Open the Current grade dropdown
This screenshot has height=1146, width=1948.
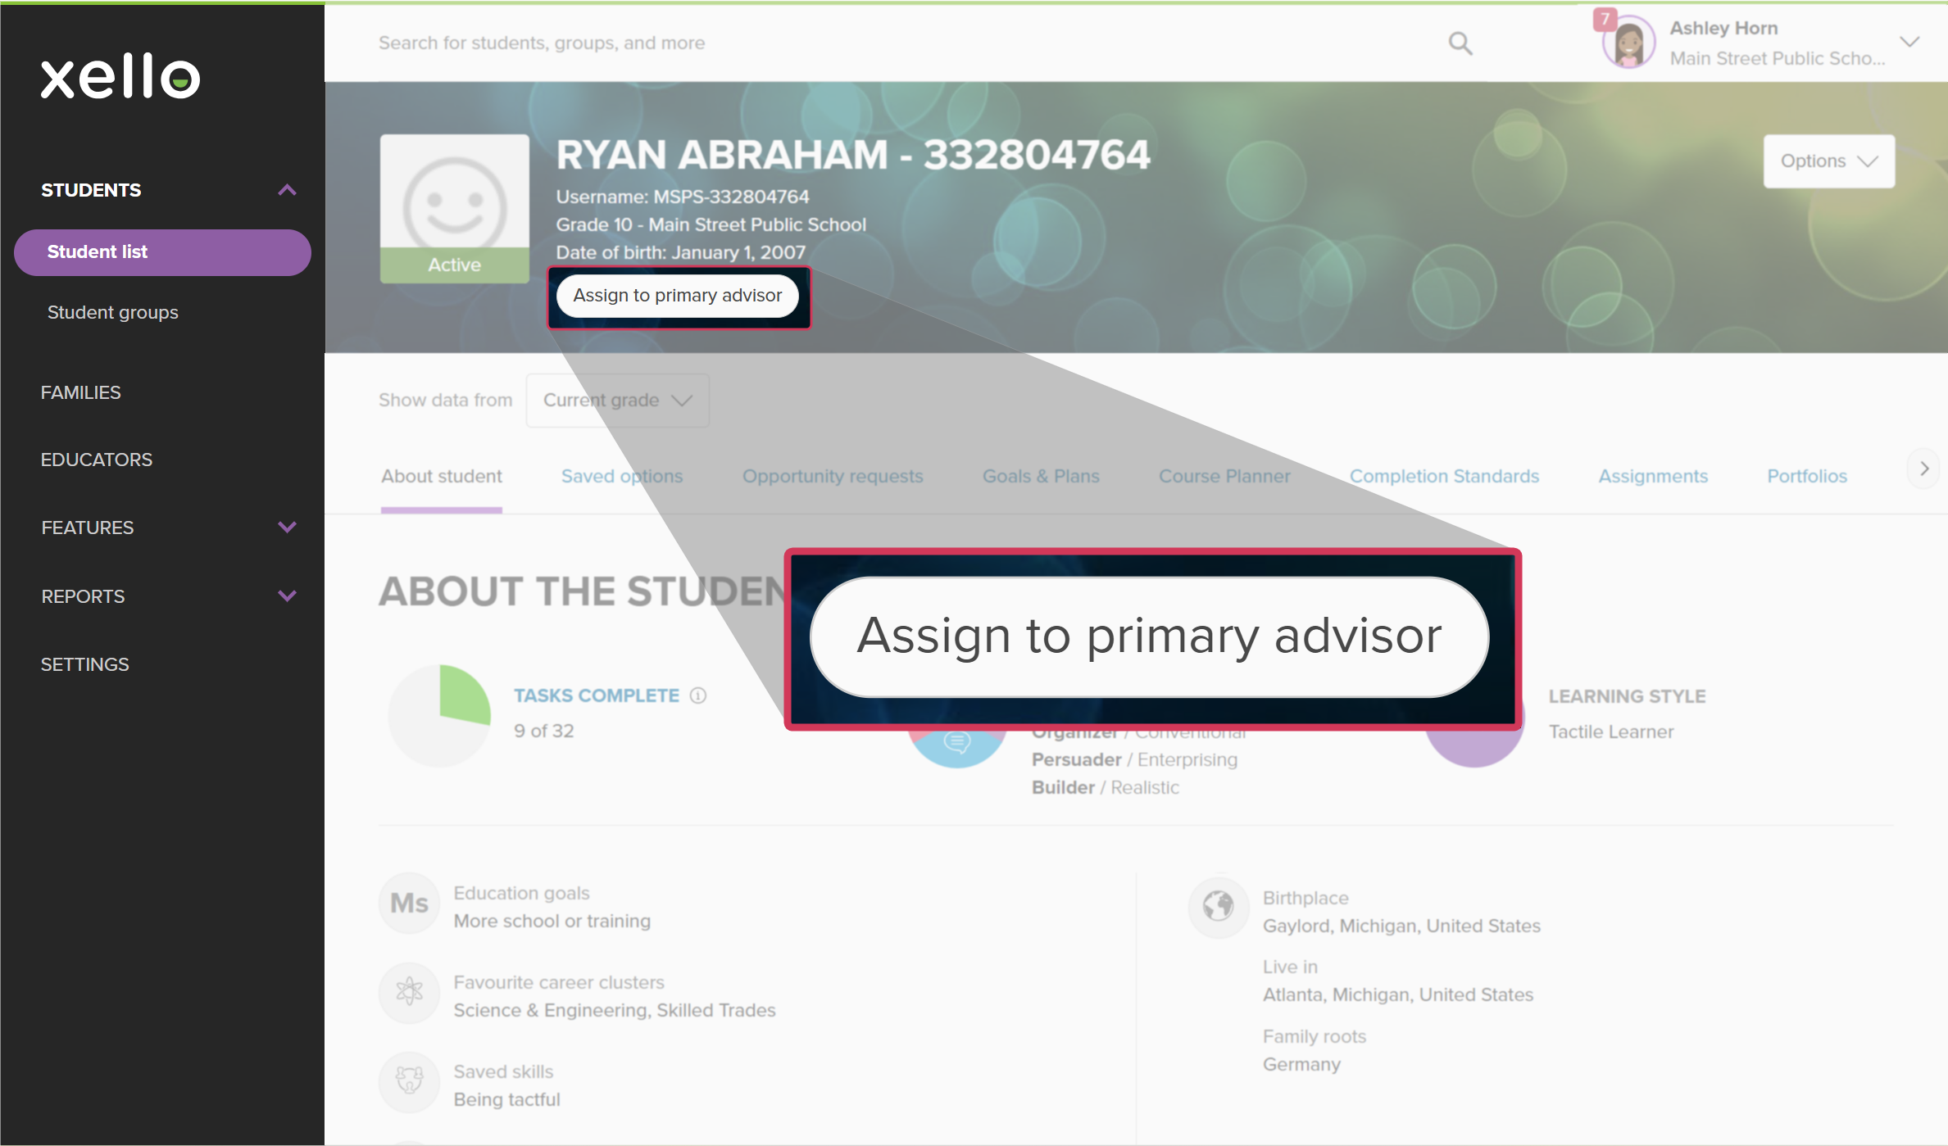pyautogui.click(x=617, y=400)
